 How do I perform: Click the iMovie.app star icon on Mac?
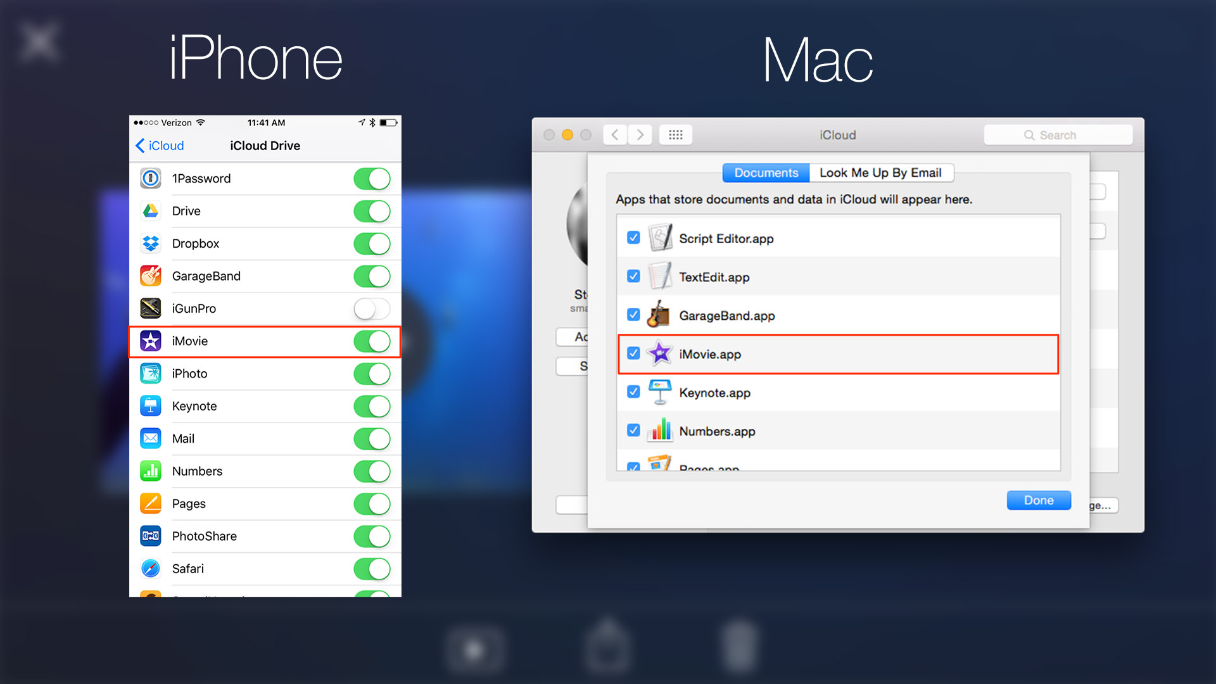(659, 353)
